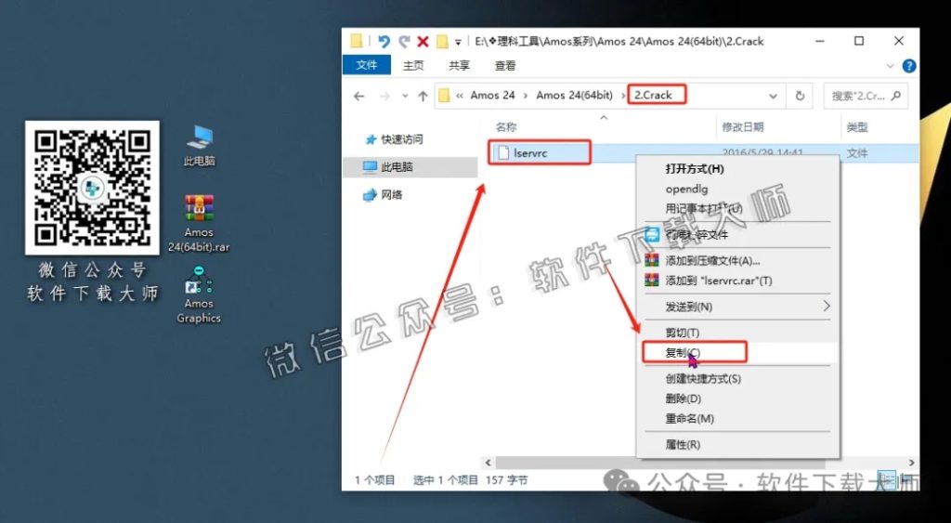Click the redo icon in title bar
Viewport: 951px width, 523px height.
tap(404, 41)
